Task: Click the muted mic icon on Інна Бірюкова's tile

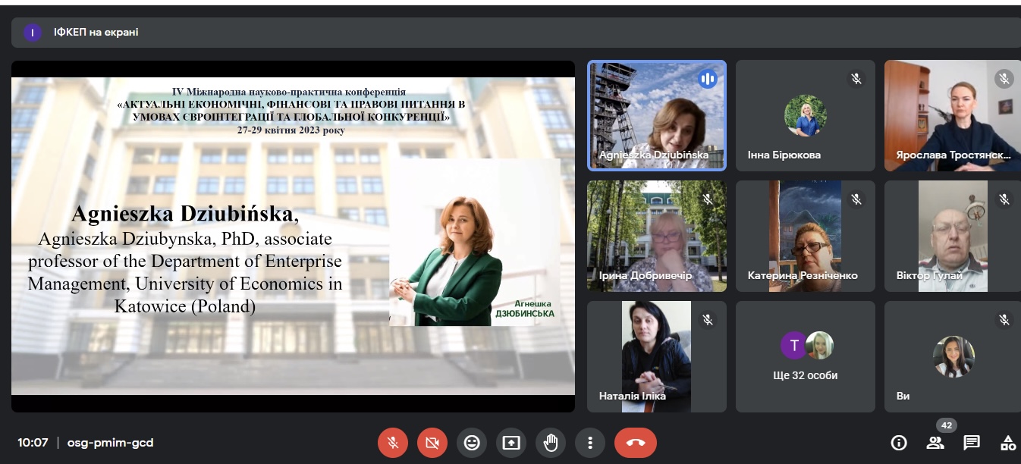Action: pyautogui.click(x=856, y=79)
